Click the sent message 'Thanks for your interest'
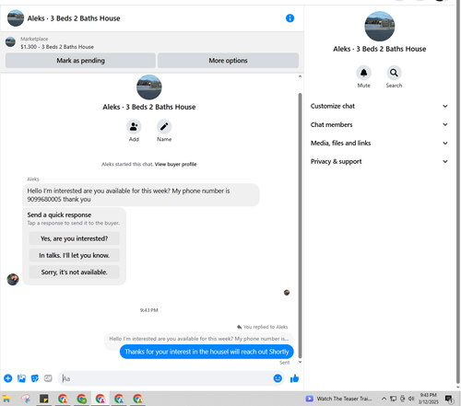The height and width of the screenshot is (406, 461). (207, 352)
